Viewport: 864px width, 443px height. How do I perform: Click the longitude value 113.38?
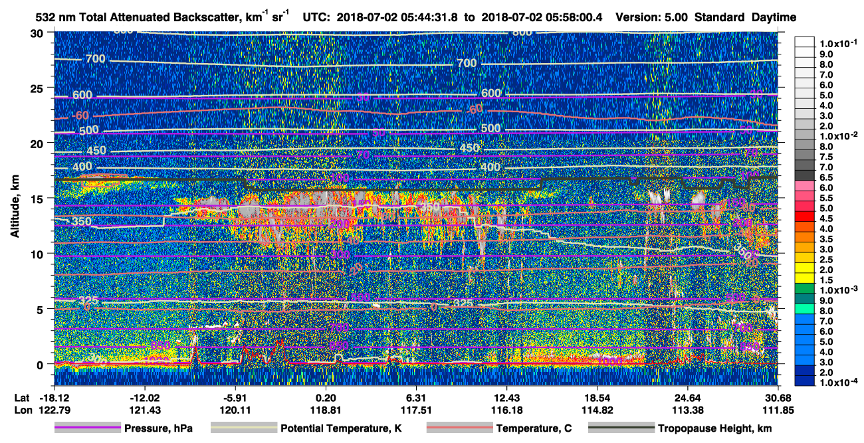pyautogui.click(x=688, y=410)
